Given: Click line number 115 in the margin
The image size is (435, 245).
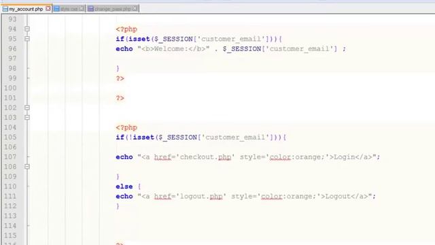Looking at the screenshot, I should pos(10,235).
